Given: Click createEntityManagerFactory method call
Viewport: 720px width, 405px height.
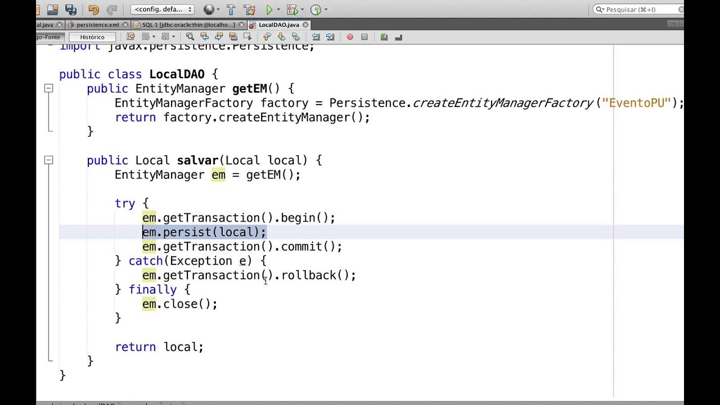Looking at the screenshot, I should click(x=503, y=103).
